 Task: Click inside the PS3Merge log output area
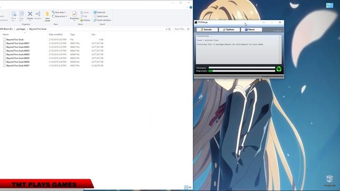click(x=239, y=49)
